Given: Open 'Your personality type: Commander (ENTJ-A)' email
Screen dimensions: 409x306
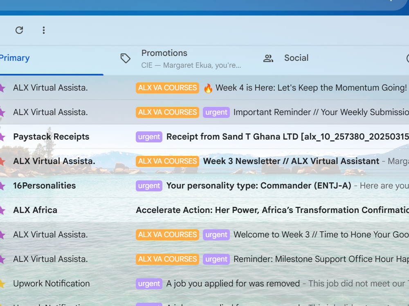Looking at the screenshot, I should [259, 186].
